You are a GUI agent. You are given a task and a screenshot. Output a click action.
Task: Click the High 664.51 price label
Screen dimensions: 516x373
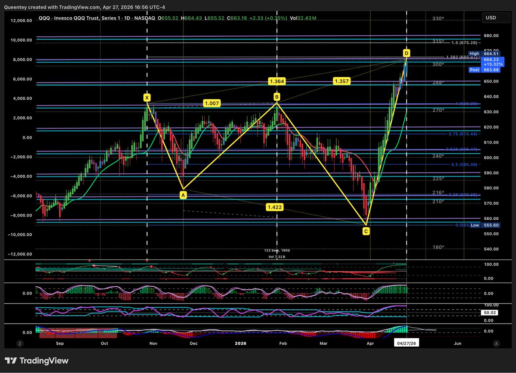pos(483,54)
